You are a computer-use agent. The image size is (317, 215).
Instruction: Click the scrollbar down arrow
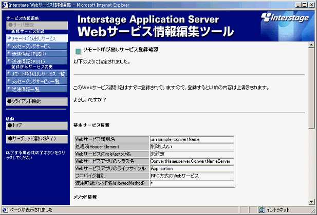(311, 202)
